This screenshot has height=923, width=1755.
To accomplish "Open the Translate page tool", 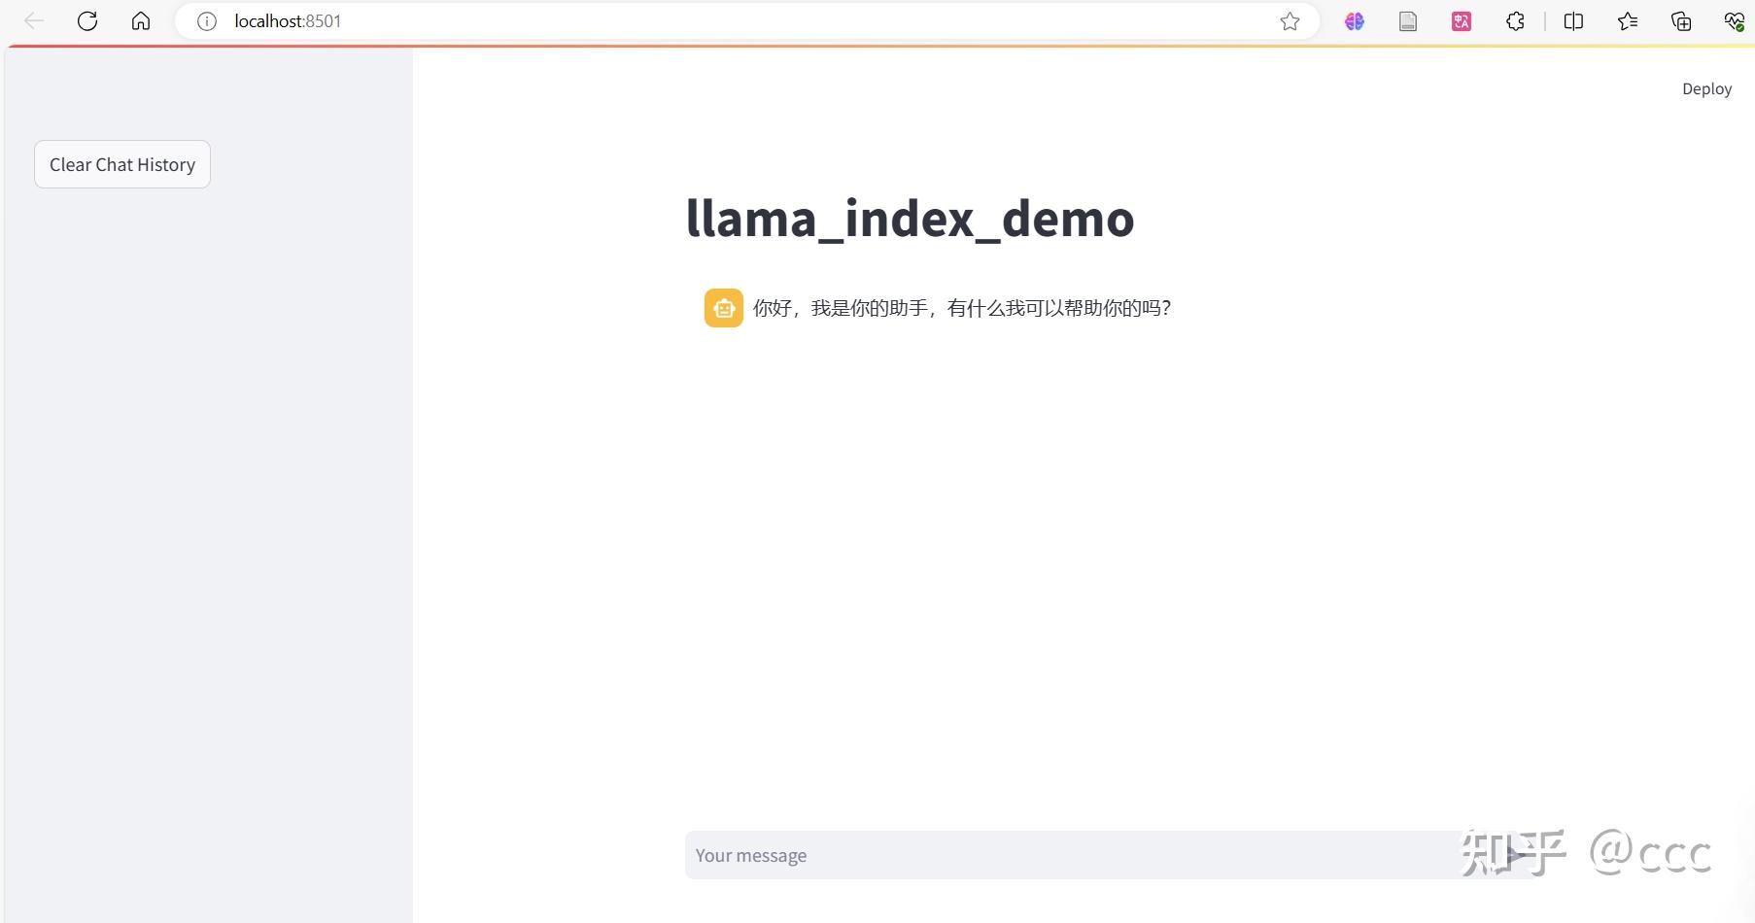I will pos(1461,20).
